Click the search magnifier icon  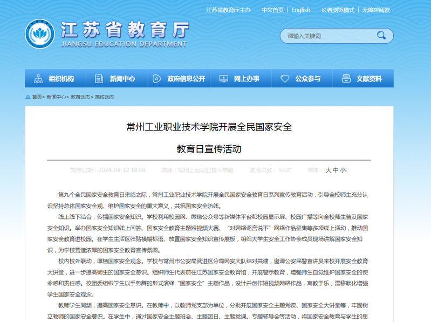coord(381,36)
